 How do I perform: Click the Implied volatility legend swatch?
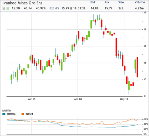(23, 114)
